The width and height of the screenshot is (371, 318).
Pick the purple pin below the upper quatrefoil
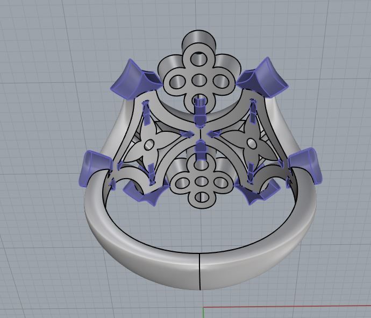(201, 113)
